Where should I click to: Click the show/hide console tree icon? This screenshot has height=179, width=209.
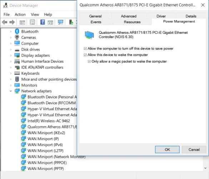click(22, 22)
